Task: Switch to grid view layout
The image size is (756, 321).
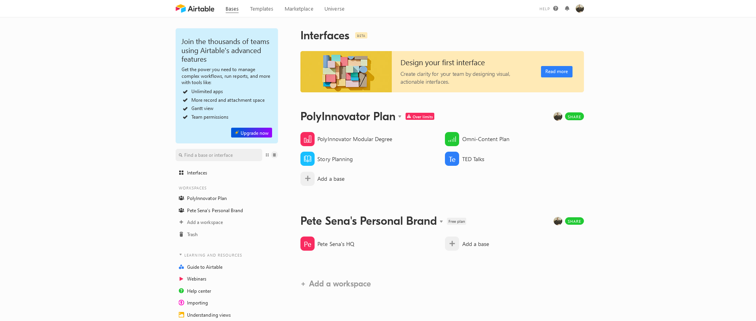Action: click(x=267, y=155)
